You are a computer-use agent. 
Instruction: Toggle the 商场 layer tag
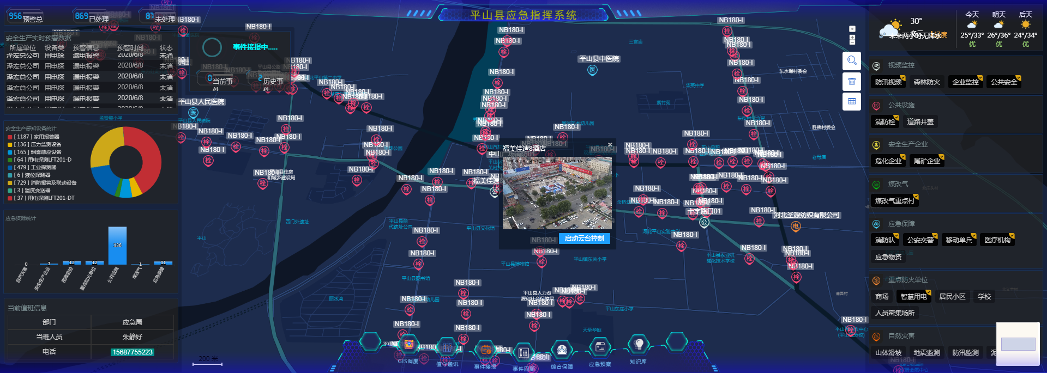[x=882, y=297]
